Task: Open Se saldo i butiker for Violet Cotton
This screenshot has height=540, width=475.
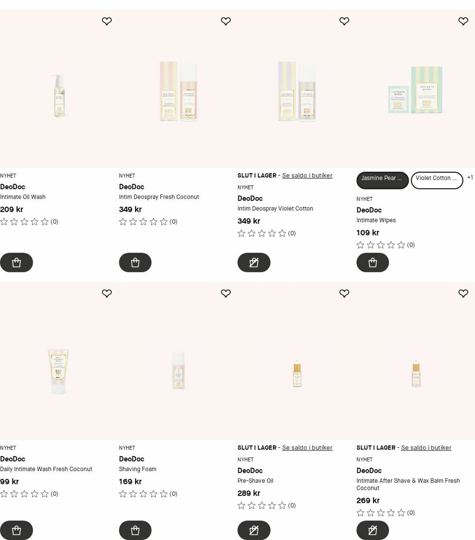Action: tap(307, 176)
